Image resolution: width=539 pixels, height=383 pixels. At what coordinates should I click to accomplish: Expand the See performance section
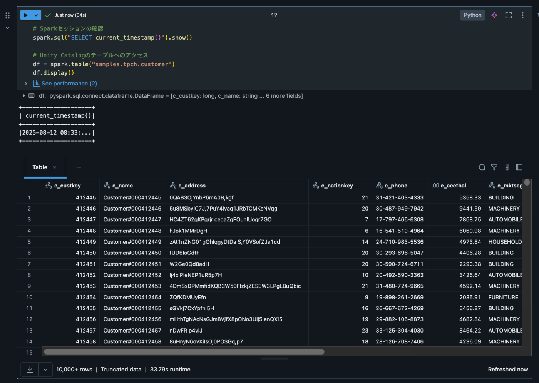click(26, 84)
